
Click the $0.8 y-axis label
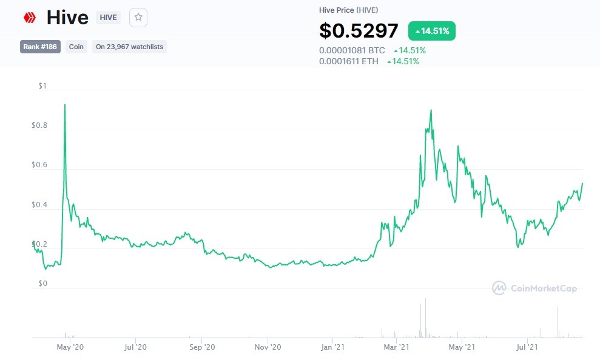click(x=39, y=125)
